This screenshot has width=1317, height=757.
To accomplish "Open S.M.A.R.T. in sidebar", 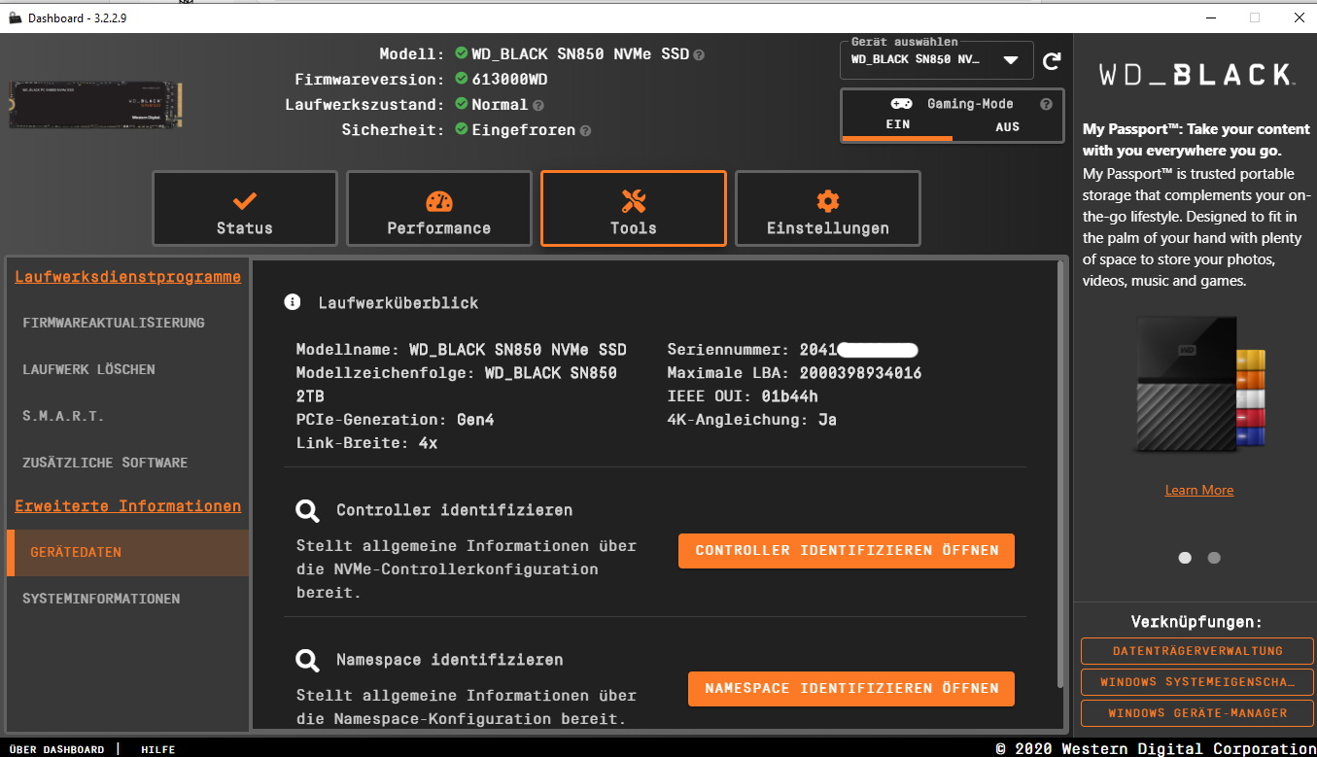I will [x=127, y=416].
